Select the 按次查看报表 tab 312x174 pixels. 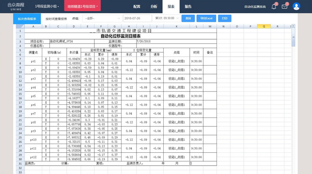point(27,18)
